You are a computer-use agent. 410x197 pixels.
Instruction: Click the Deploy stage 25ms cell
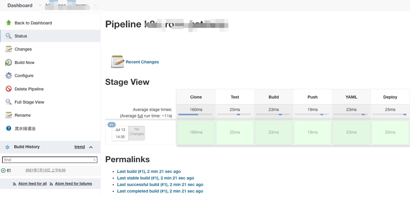click(x=390, y=132)
